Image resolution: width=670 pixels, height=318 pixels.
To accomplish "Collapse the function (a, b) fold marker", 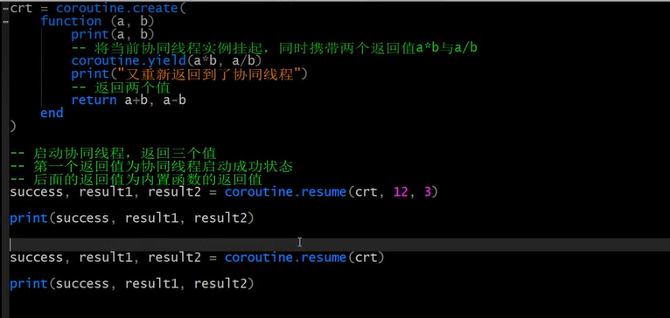I will point(5,21).
